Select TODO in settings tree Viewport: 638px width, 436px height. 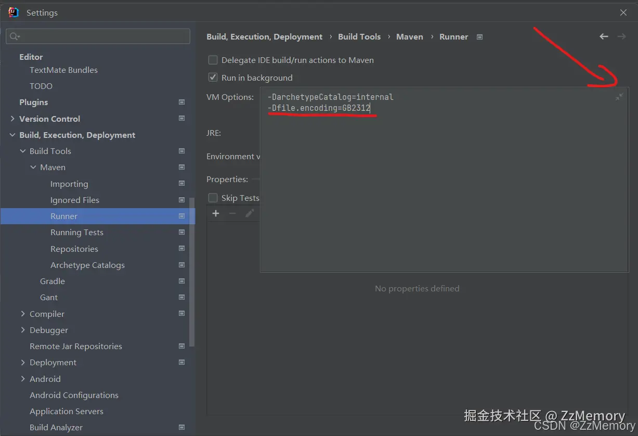pos(41,86)
